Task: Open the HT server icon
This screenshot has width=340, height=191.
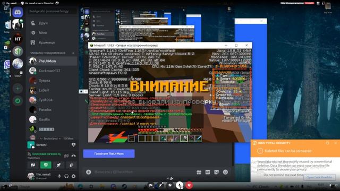Action: tap(18, 39)
